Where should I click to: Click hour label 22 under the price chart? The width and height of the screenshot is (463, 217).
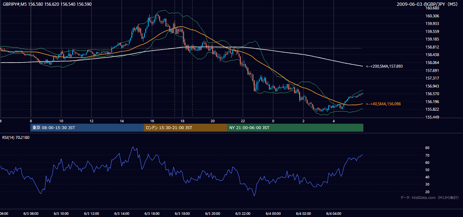coord(243,121)
